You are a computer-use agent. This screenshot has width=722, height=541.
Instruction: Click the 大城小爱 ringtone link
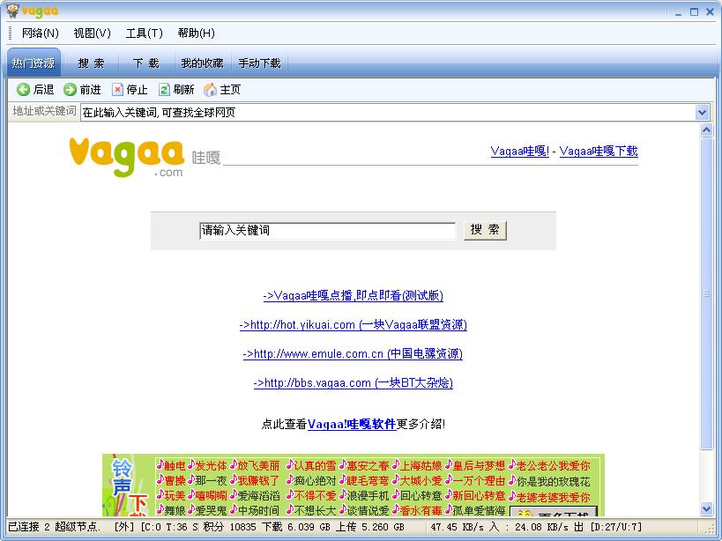[x=421, y=481]
